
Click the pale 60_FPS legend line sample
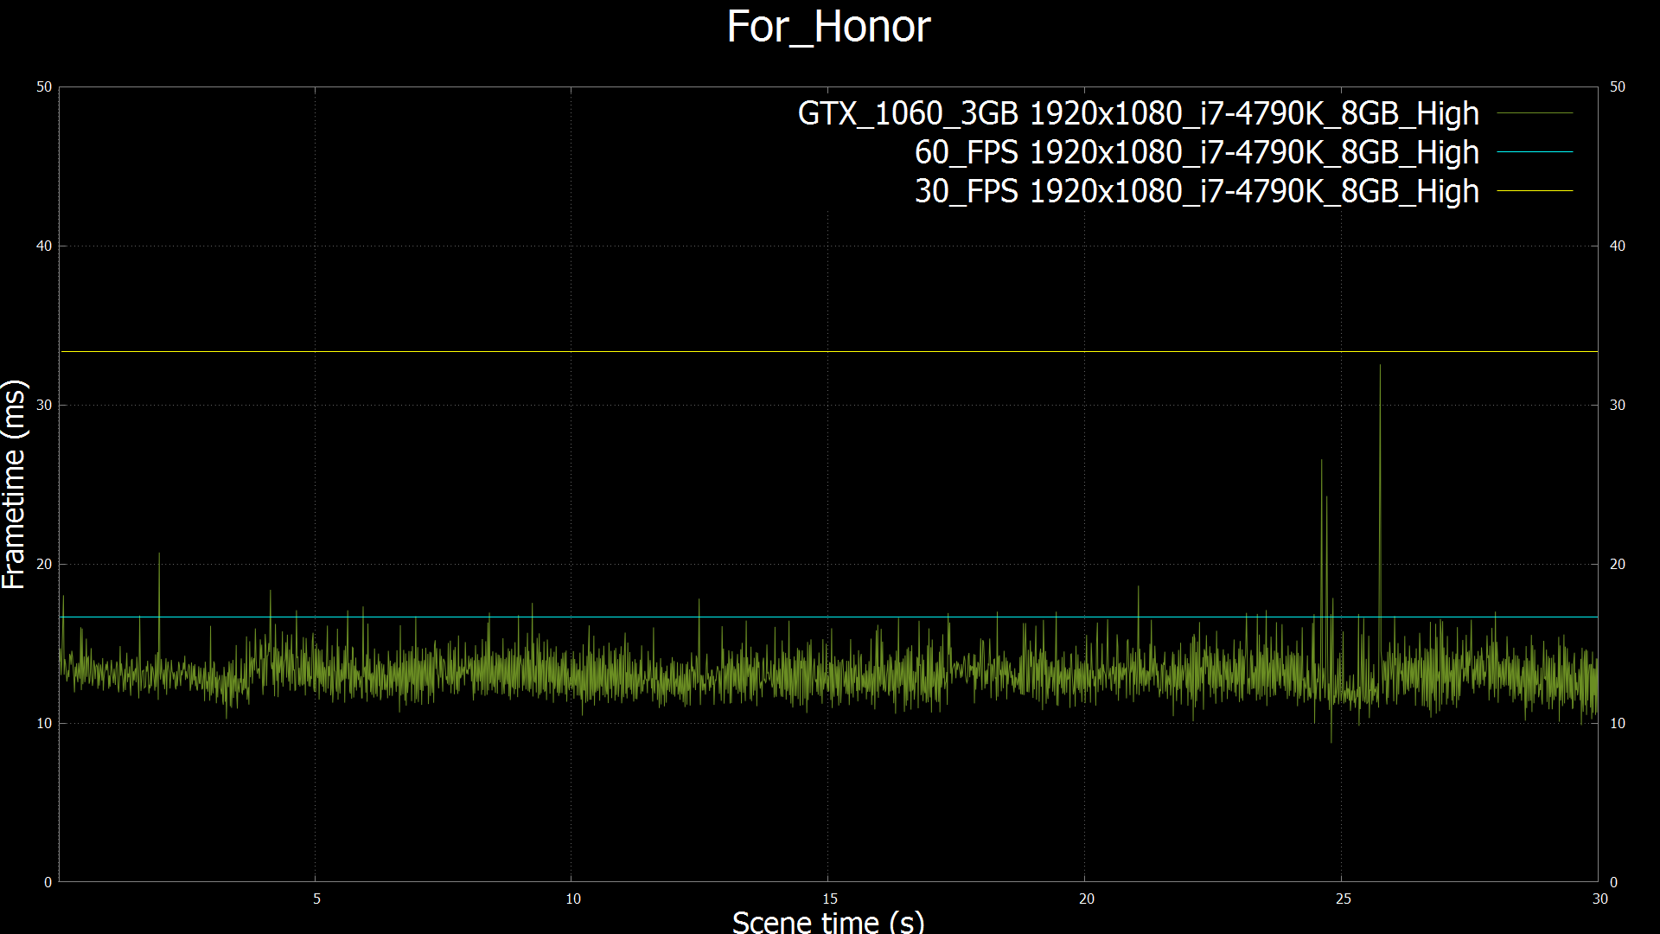[1535, 152]
